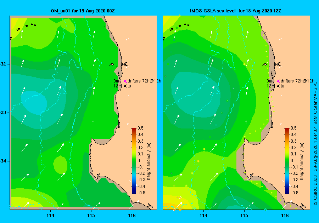The image size is (319, 223).
Task: Click the 'height anomaly (m)' label in IMOS GSLA map
Action: coord(302,161)
